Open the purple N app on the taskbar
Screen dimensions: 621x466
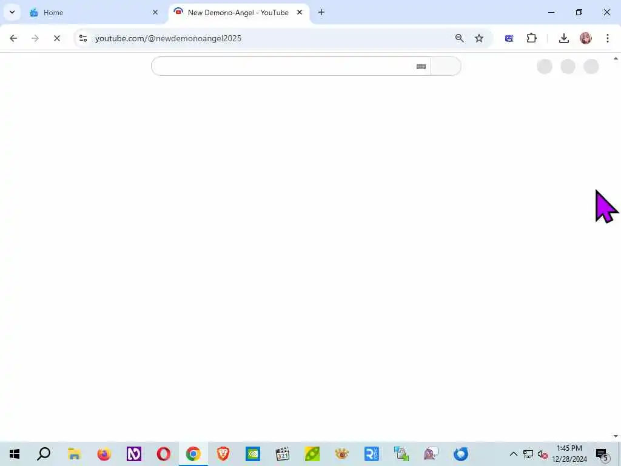click(134, 454)
